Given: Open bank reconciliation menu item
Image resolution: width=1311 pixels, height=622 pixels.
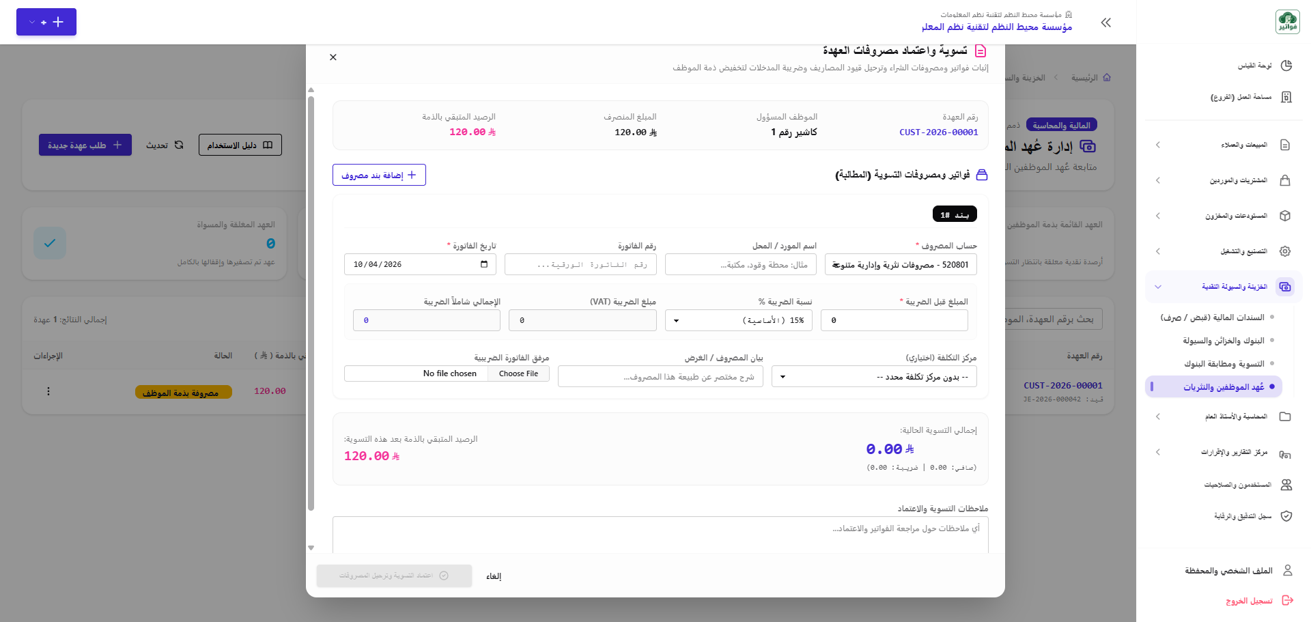Looking at the screenshot, I should click(1224, 364).
